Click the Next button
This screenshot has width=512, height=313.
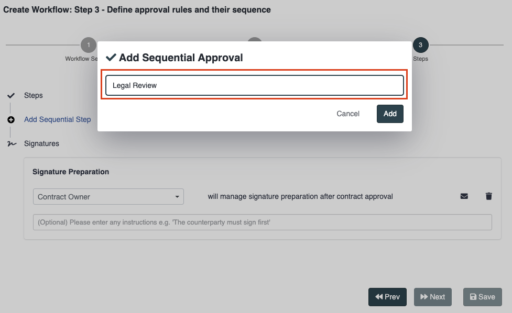[432, 297]
